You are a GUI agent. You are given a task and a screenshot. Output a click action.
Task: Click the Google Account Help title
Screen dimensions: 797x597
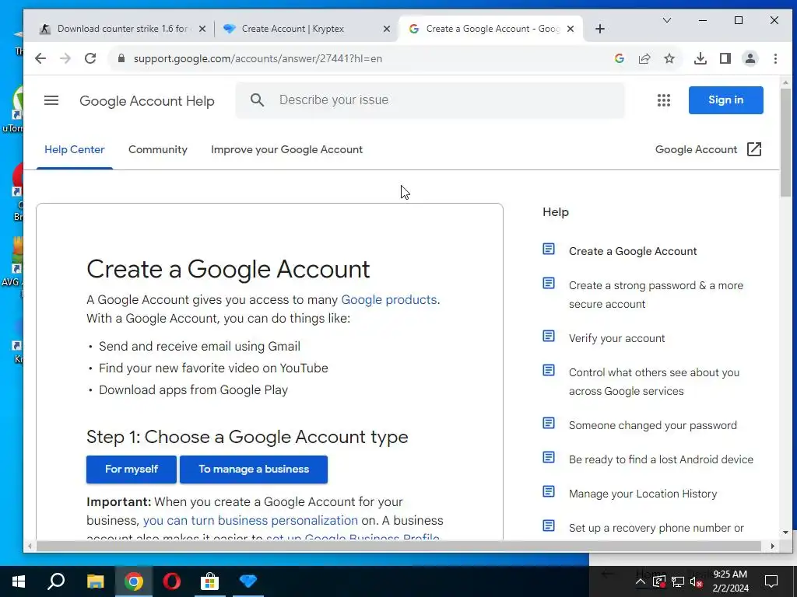(147, 100)
